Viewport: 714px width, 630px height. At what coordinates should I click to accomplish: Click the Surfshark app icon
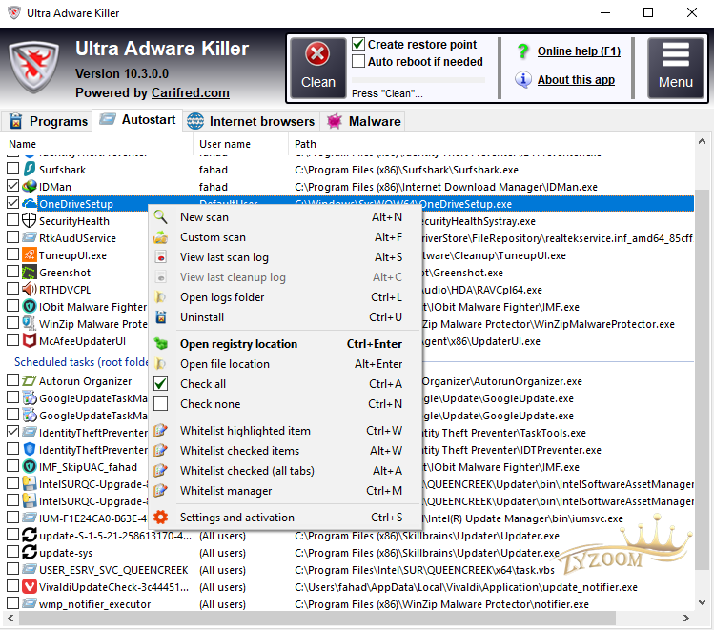[30, 169]
